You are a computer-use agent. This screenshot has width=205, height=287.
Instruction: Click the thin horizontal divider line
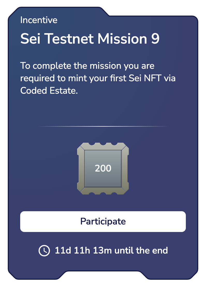point(103,126)
